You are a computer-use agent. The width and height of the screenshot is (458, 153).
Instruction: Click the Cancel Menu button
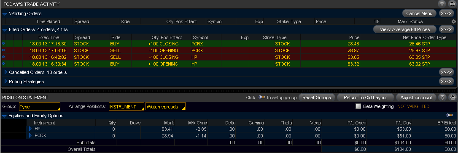(x=420, y=13)
